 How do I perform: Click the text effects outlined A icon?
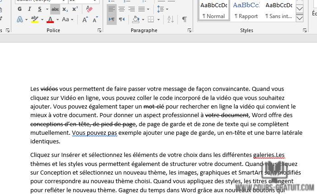[20, 19]
